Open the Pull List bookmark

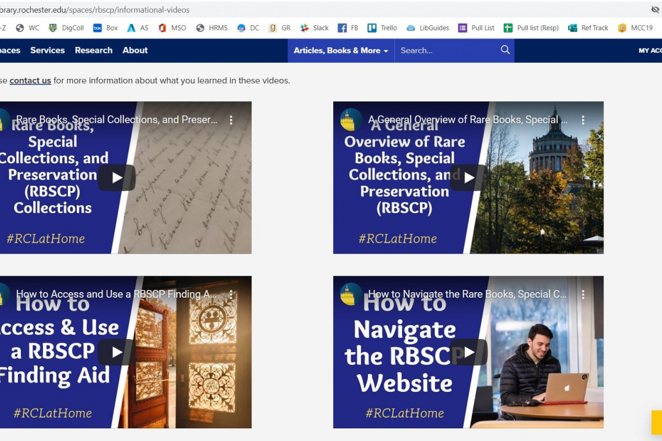476,28
